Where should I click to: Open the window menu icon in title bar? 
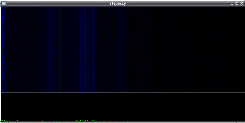tap(4, 3)
